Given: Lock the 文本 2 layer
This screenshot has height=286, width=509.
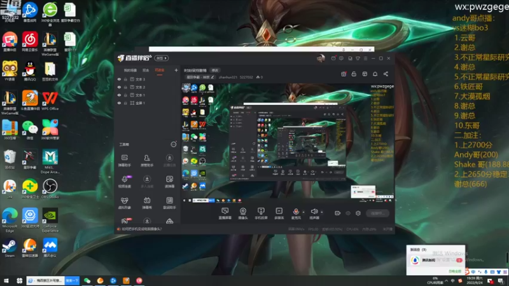Looking at the screenshot, I should (125, 87).
